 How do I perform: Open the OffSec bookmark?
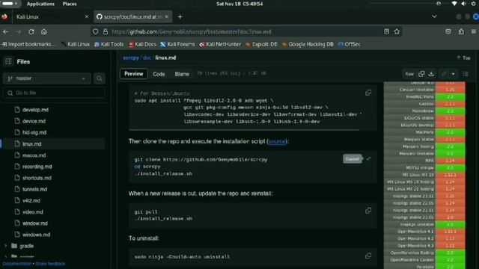350,44
